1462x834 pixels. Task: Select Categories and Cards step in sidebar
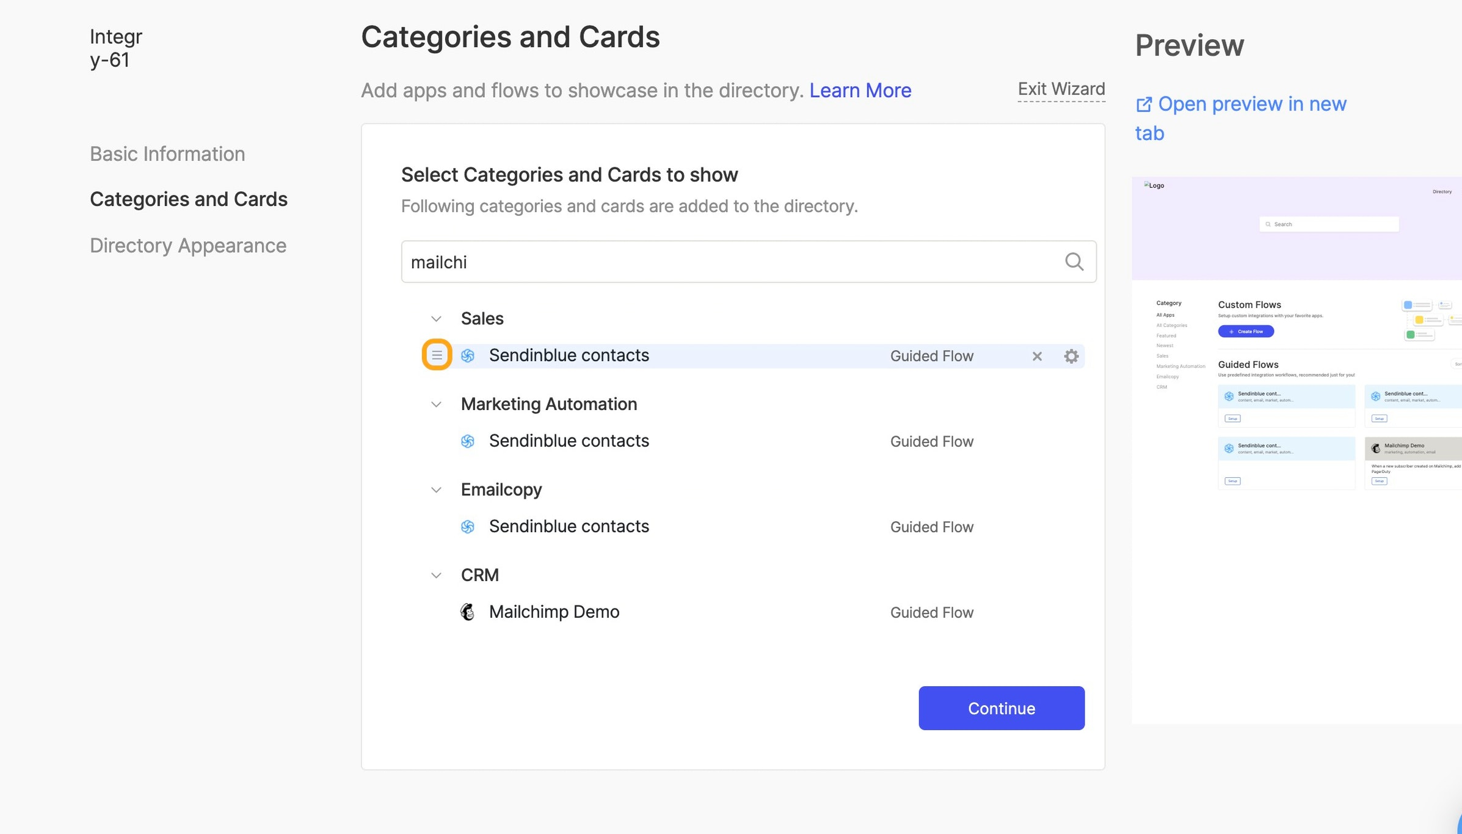(x=189, y=199)
